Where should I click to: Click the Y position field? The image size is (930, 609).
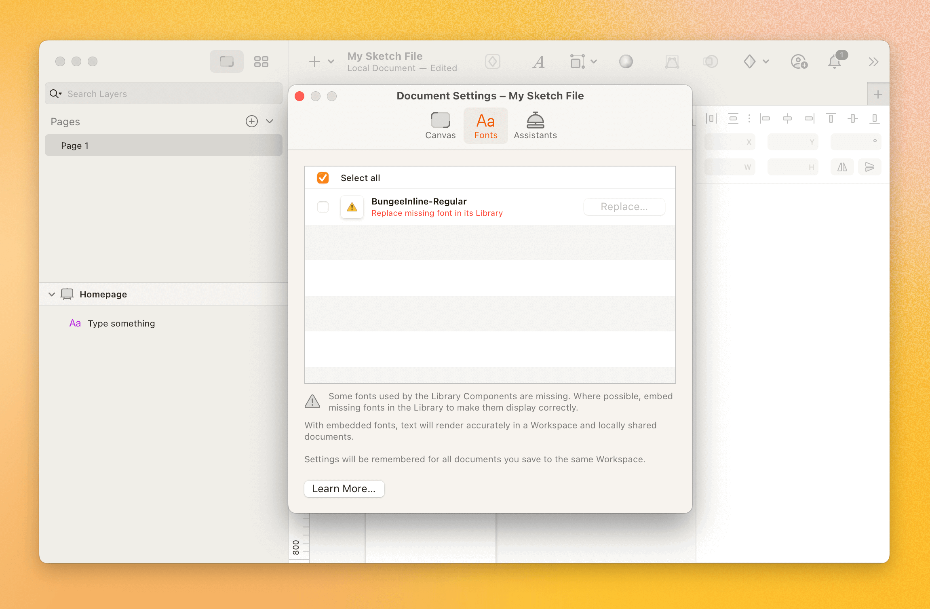pos(793,142)
